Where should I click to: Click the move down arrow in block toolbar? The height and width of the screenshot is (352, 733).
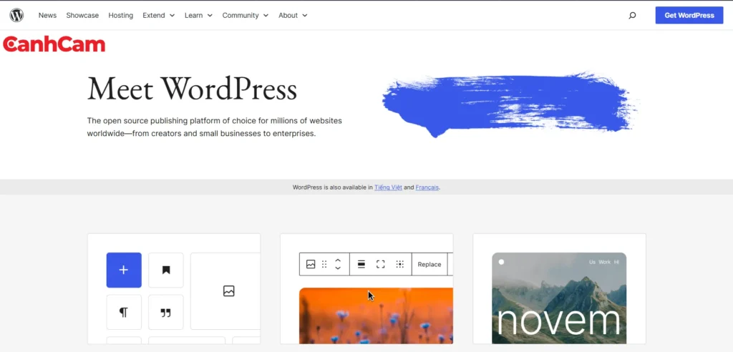[338, 268]
